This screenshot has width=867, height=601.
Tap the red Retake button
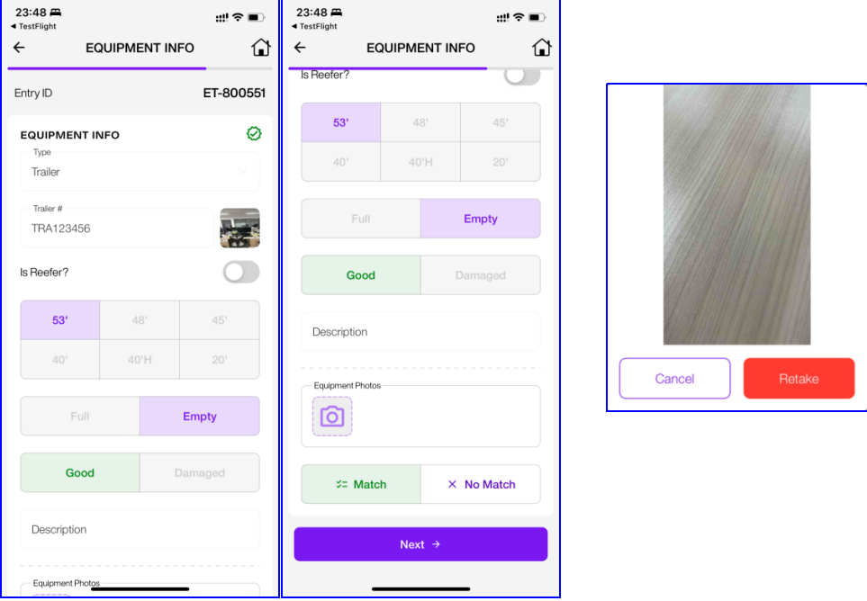click(x=799, y=379)
